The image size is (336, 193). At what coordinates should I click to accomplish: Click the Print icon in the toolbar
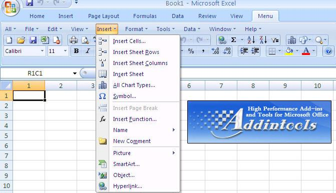click(x=74, y=40)
